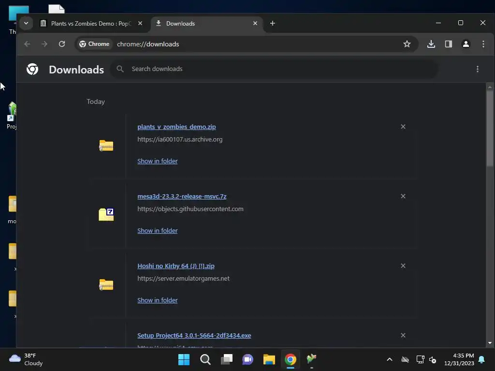Click the scrollbar down arrow

(x=490, y=343)
